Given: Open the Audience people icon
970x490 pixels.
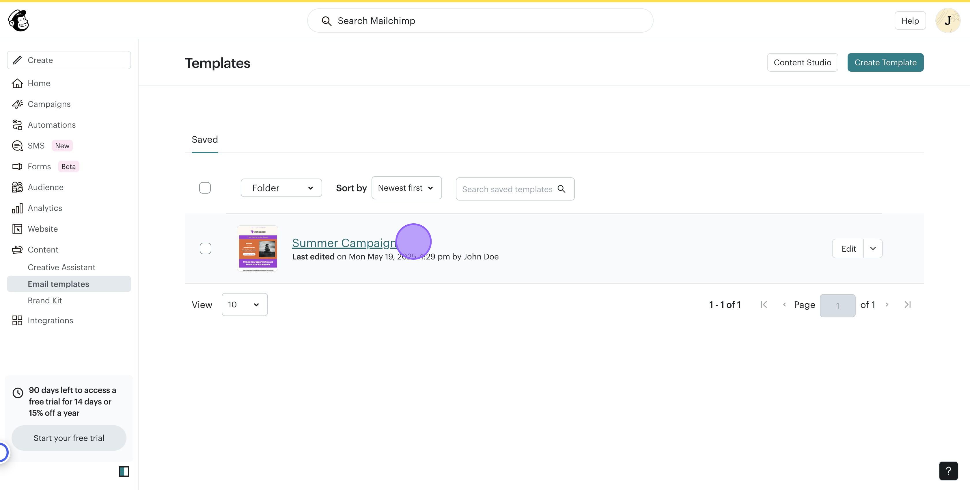Looking at the screenshot, I should coord(17,187).
